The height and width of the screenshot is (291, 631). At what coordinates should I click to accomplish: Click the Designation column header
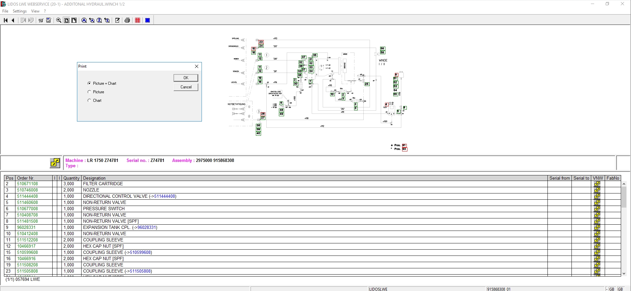[314, 178]
